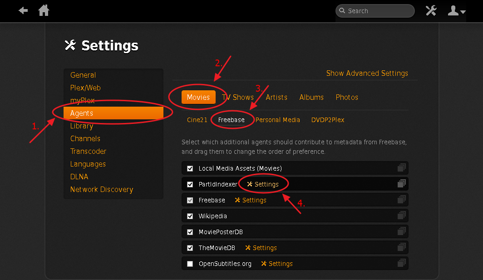Click the magnifier icon in the search box
Viewport: 483px width, 280px height.
tap(341, 10)
